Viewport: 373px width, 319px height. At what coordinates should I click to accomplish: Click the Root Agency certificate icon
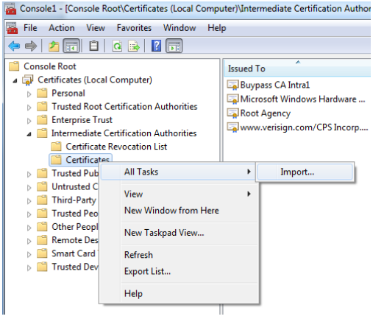tap(232, 113)
